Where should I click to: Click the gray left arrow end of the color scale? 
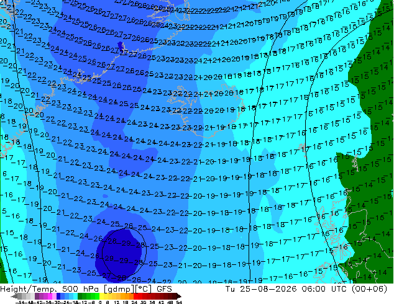(14, 297)
